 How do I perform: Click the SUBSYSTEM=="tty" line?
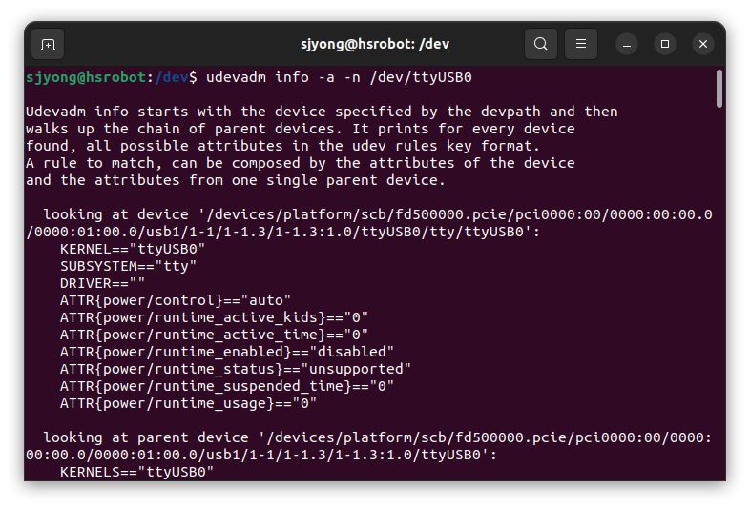click(x=128, y=266)
